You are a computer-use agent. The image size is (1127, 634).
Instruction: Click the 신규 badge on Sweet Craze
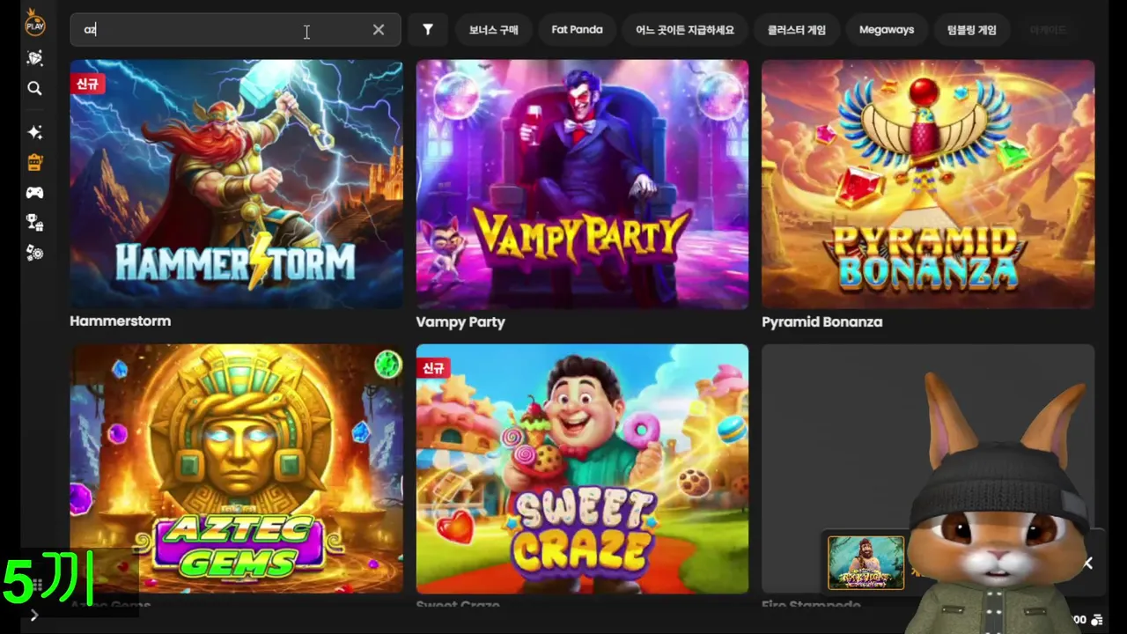point(433,368)
